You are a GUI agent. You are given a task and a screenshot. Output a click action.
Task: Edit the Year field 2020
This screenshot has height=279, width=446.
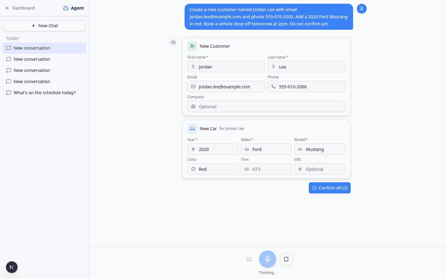(213, 149)
